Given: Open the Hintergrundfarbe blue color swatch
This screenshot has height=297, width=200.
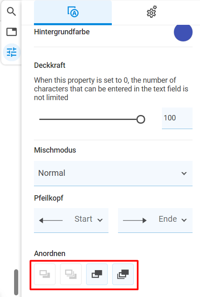Looking at the screenshot, I should [183, 32].
